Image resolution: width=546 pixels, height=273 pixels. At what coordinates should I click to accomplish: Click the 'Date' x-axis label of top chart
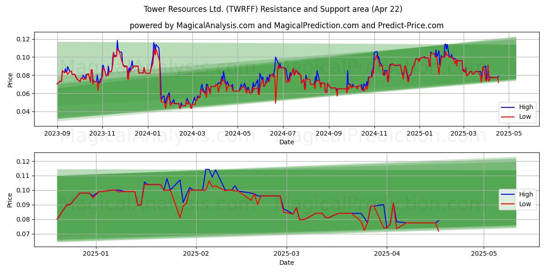tap(287, 142)
